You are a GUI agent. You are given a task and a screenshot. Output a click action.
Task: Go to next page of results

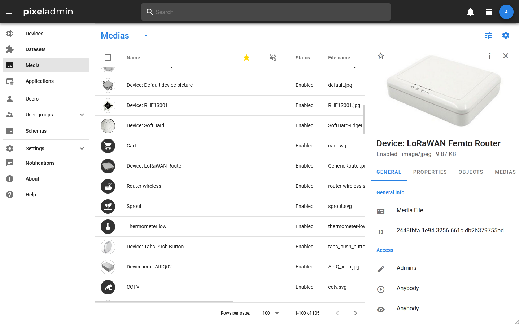[356, 313]
